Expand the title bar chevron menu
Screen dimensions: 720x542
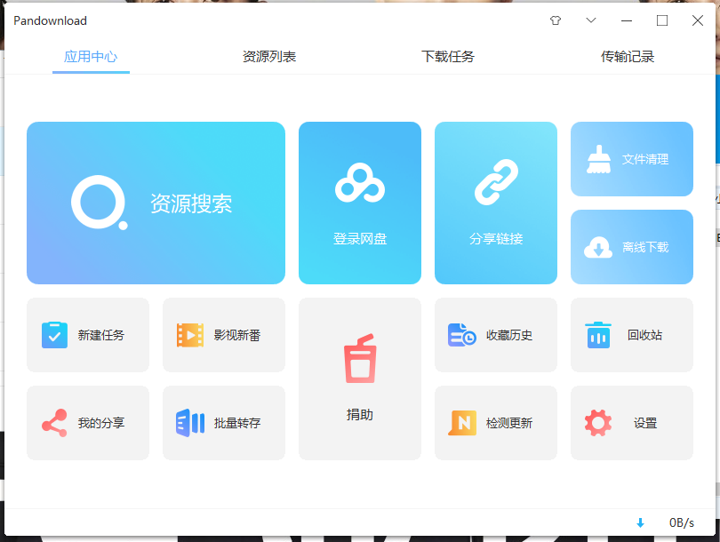pos(590,20)
